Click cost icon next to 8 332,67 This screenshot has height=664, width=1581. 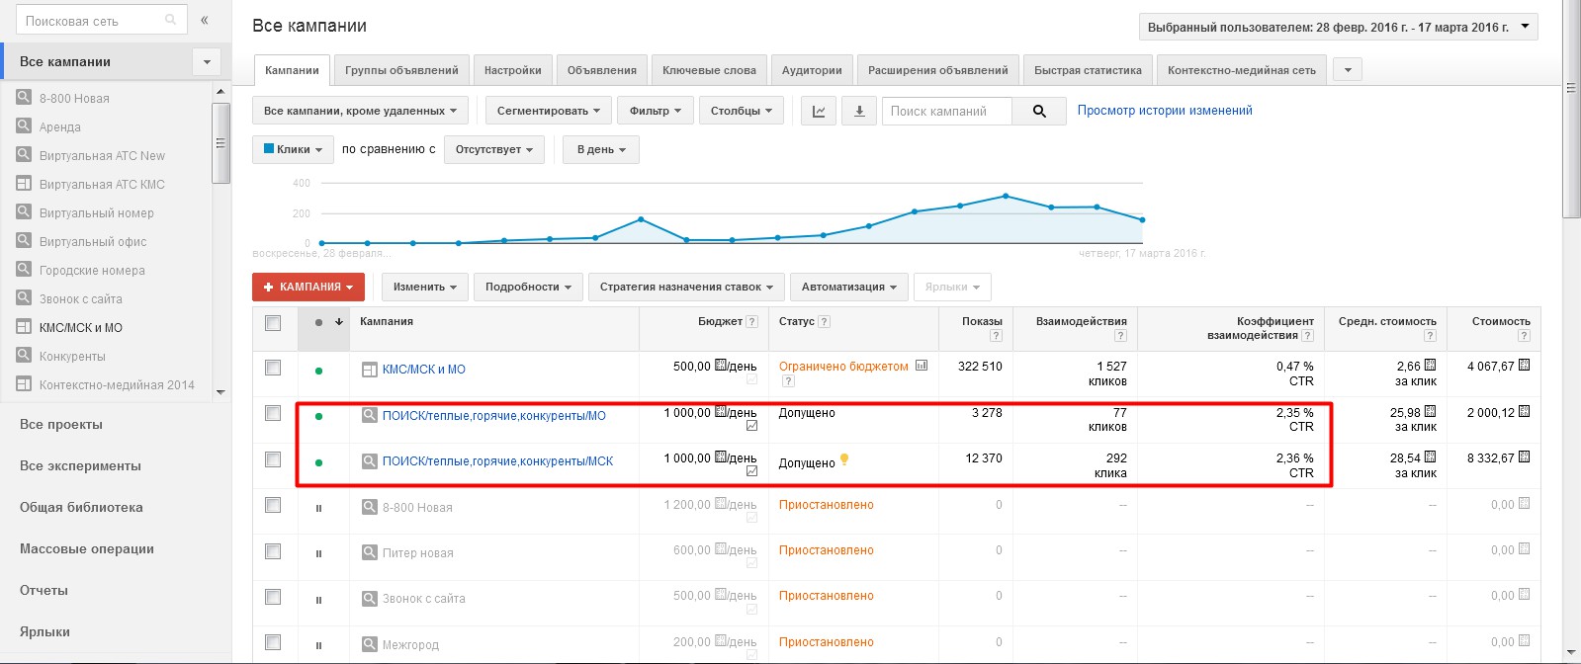coord(1524,457)
